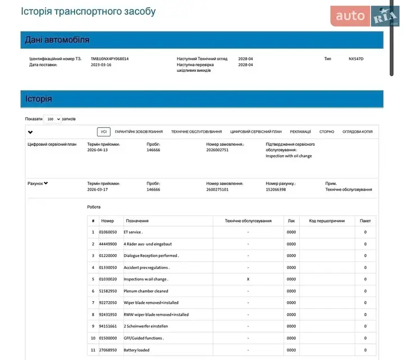Click order number 2600275101
The width and height of the screenshot is (404, 360).
click(x=217, y=190)
